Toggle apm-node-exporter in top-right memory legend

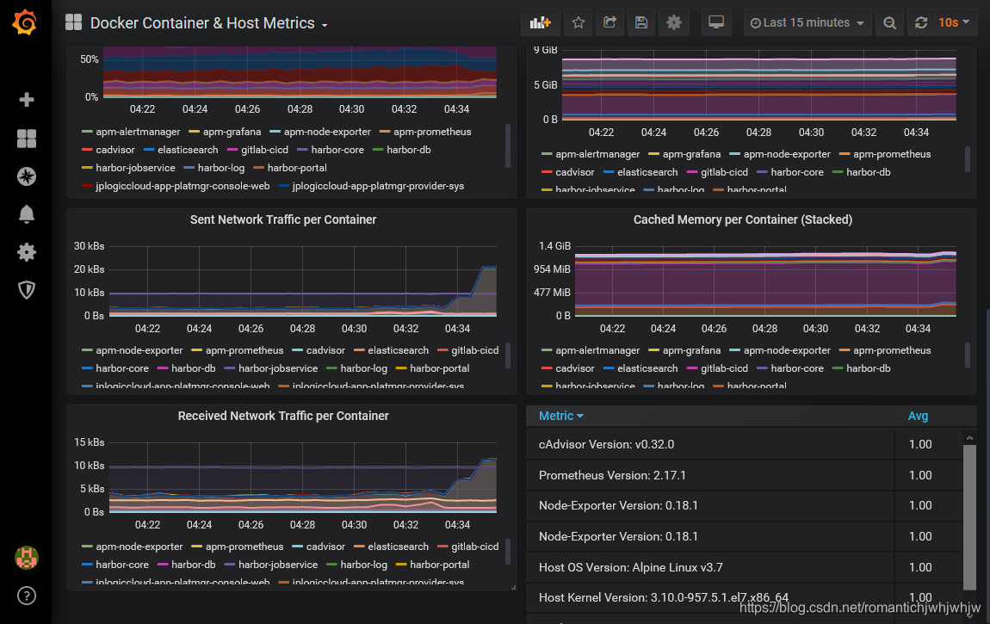[x=787, y=154]
